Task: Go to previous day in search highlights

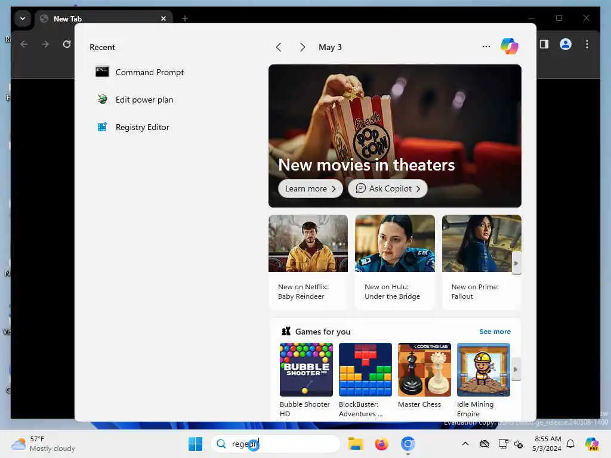Action: tap(278, 47)
